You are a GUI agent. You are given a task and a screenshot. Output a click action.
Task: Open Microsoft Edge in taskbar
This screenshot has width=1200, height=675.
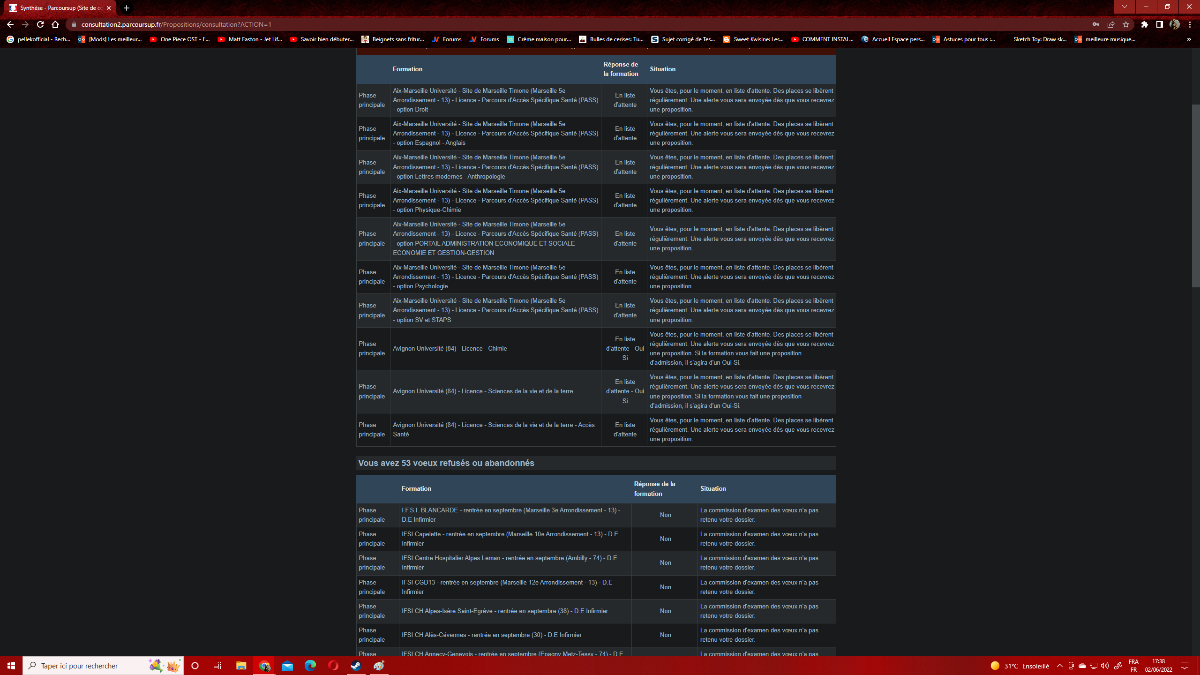[310, 666]
